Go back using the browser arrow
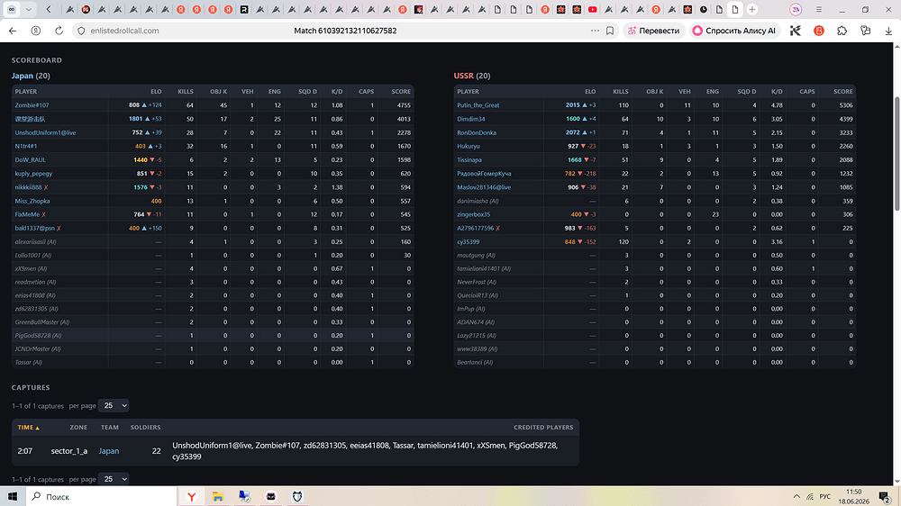901x506 pixels. click(13, 31)
